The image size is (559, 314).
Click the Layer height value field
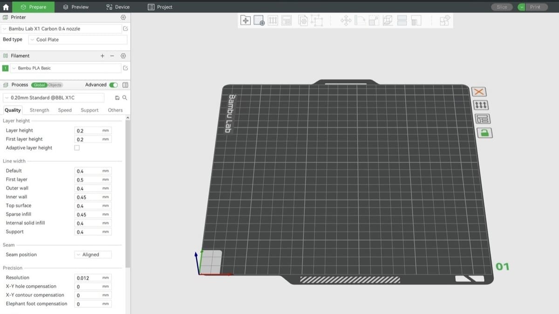tap(93, 131)
